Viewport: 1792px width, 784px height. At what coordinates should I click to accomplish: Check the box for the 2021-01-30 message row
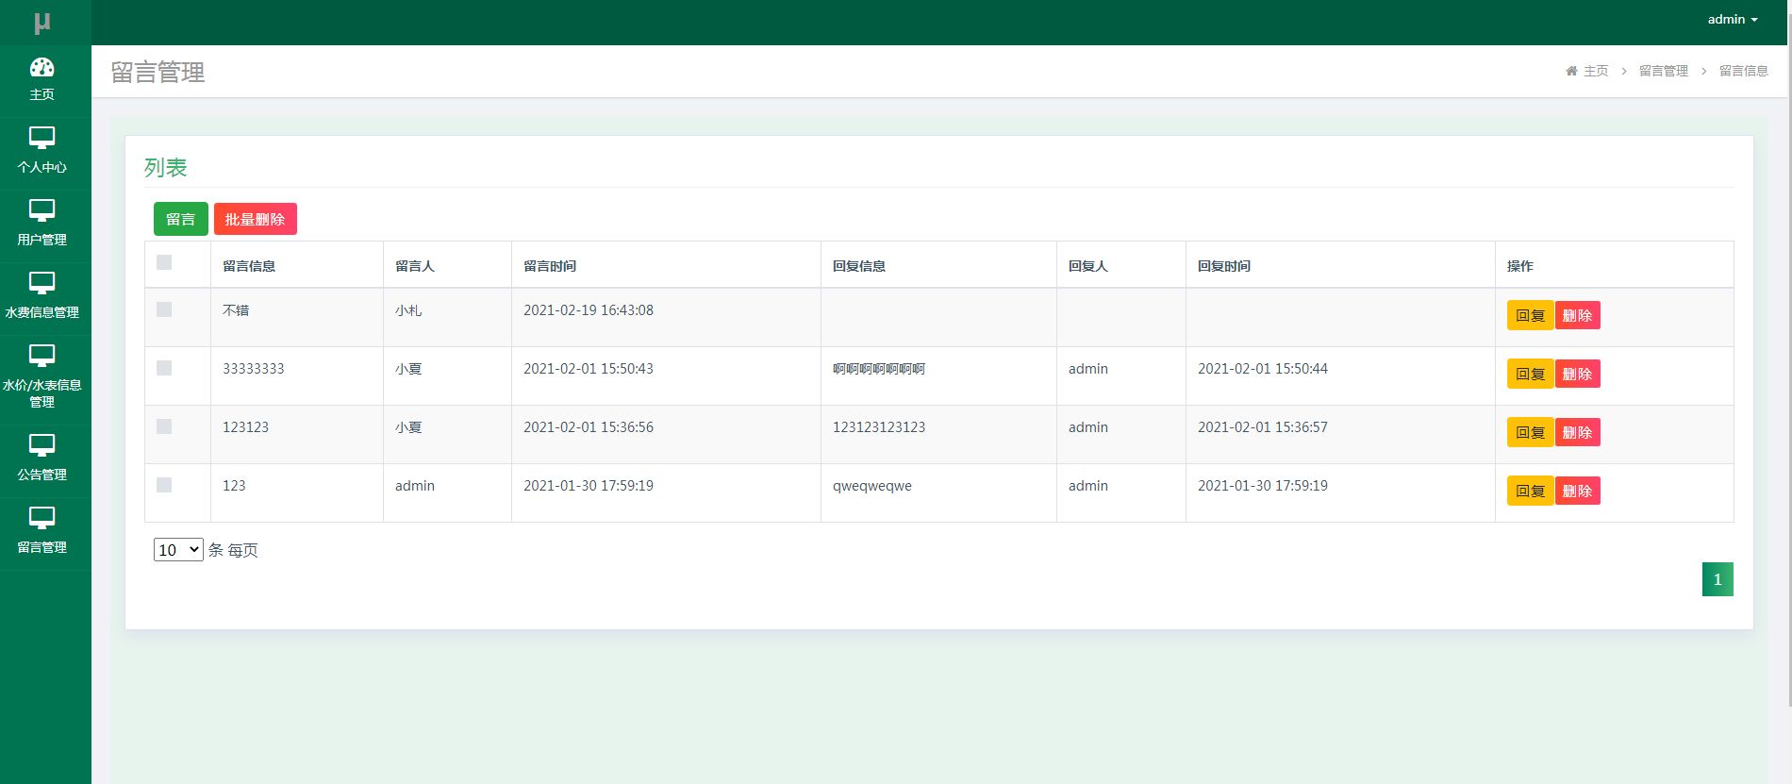(x=164, y=485)
